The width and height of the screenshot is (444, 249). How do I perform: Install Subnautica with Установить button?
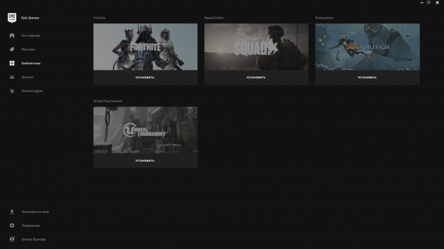367,78
